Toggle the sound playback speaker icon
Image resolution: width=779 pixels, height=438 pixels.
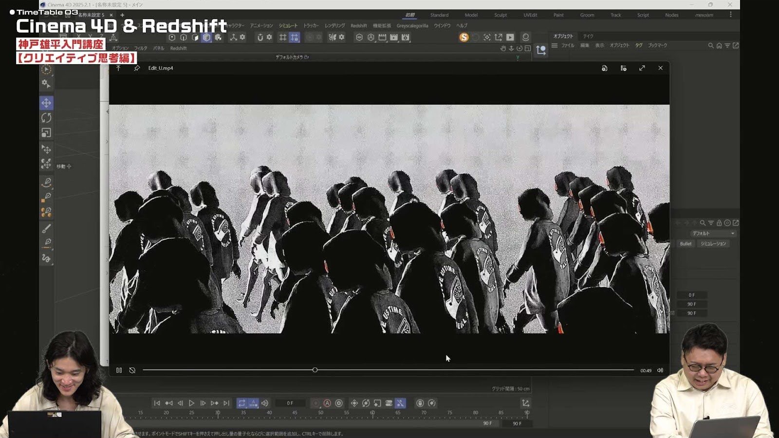(264, 403)
